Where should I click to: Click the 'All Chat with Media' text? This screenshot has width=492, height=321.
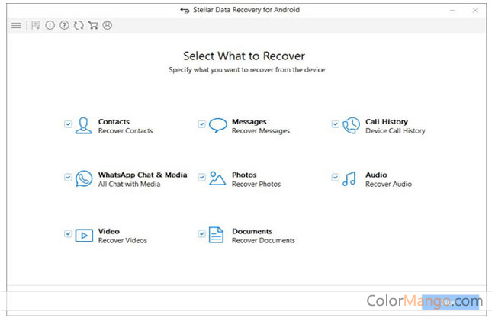tap(129, 185)
